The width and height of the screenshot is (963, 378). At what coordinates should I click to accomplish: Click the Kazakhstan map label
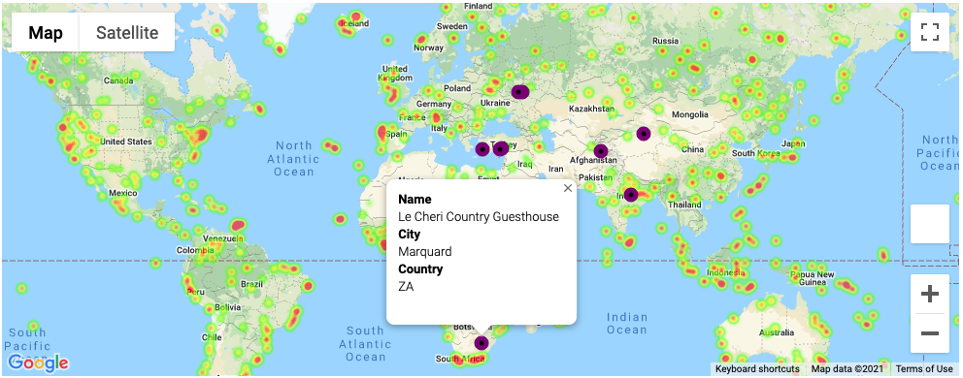592,109
